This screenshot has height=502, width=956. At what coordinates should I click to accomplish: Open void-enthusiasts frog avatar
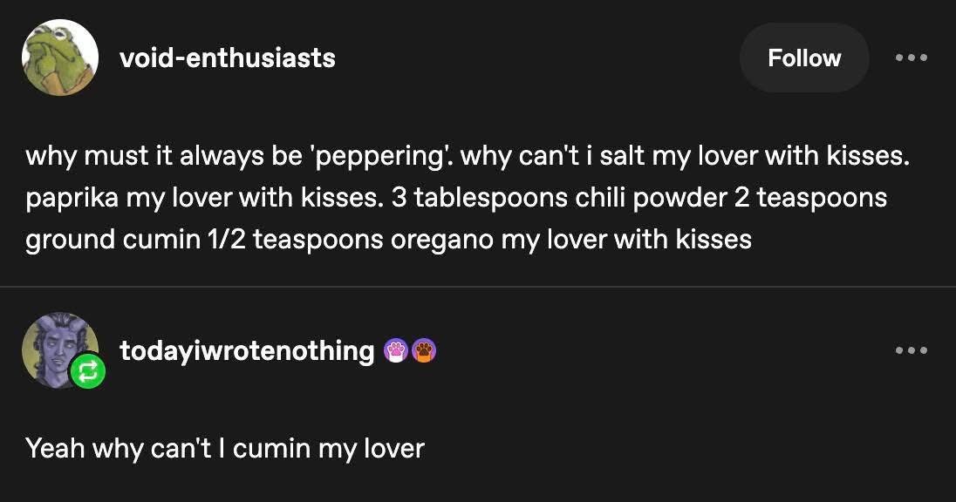coord(59,58)
